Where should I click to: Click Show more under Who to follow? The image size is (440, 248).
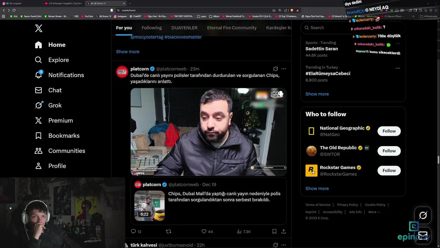(x=317, y=188)
